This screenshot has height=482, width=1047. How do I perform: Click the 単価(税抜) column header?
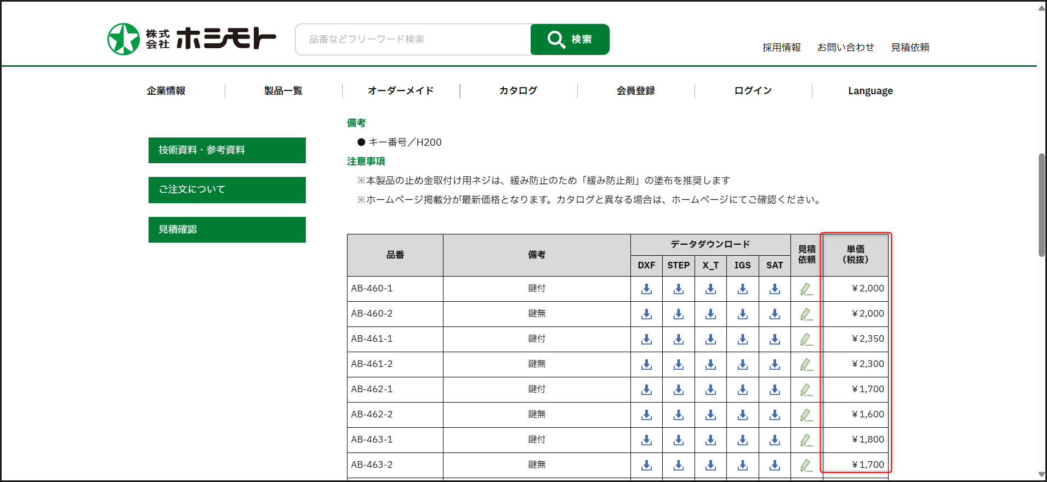[x=856, y=255]
